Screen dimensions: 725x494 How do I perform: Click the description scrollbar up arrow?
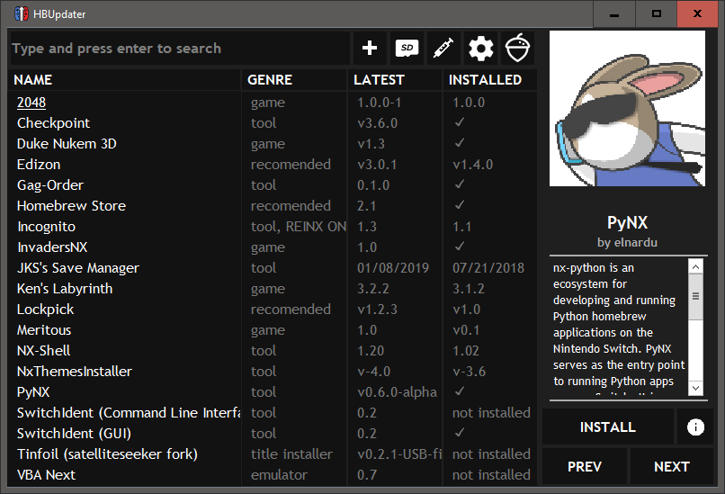click(695, 266)
